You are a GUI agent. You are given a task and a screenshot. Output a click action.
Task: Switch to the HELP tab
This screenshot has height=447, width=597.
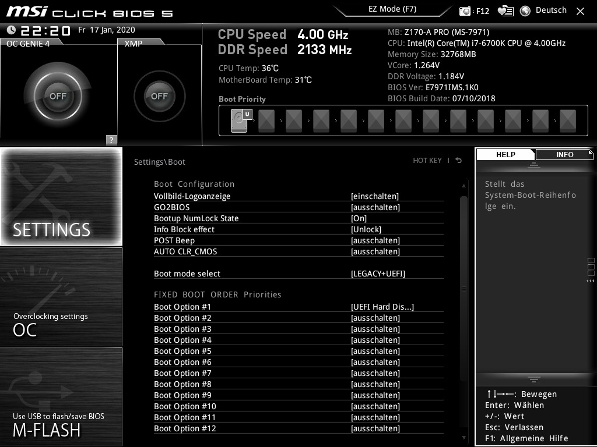pos(505,154)
